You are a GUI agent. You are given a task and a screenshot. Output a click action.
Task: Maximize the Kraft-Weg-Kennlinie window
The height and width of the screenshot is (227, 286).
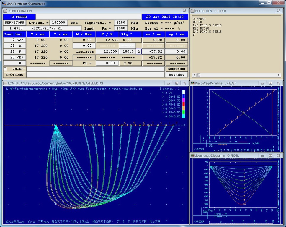[x=271, y=83]
